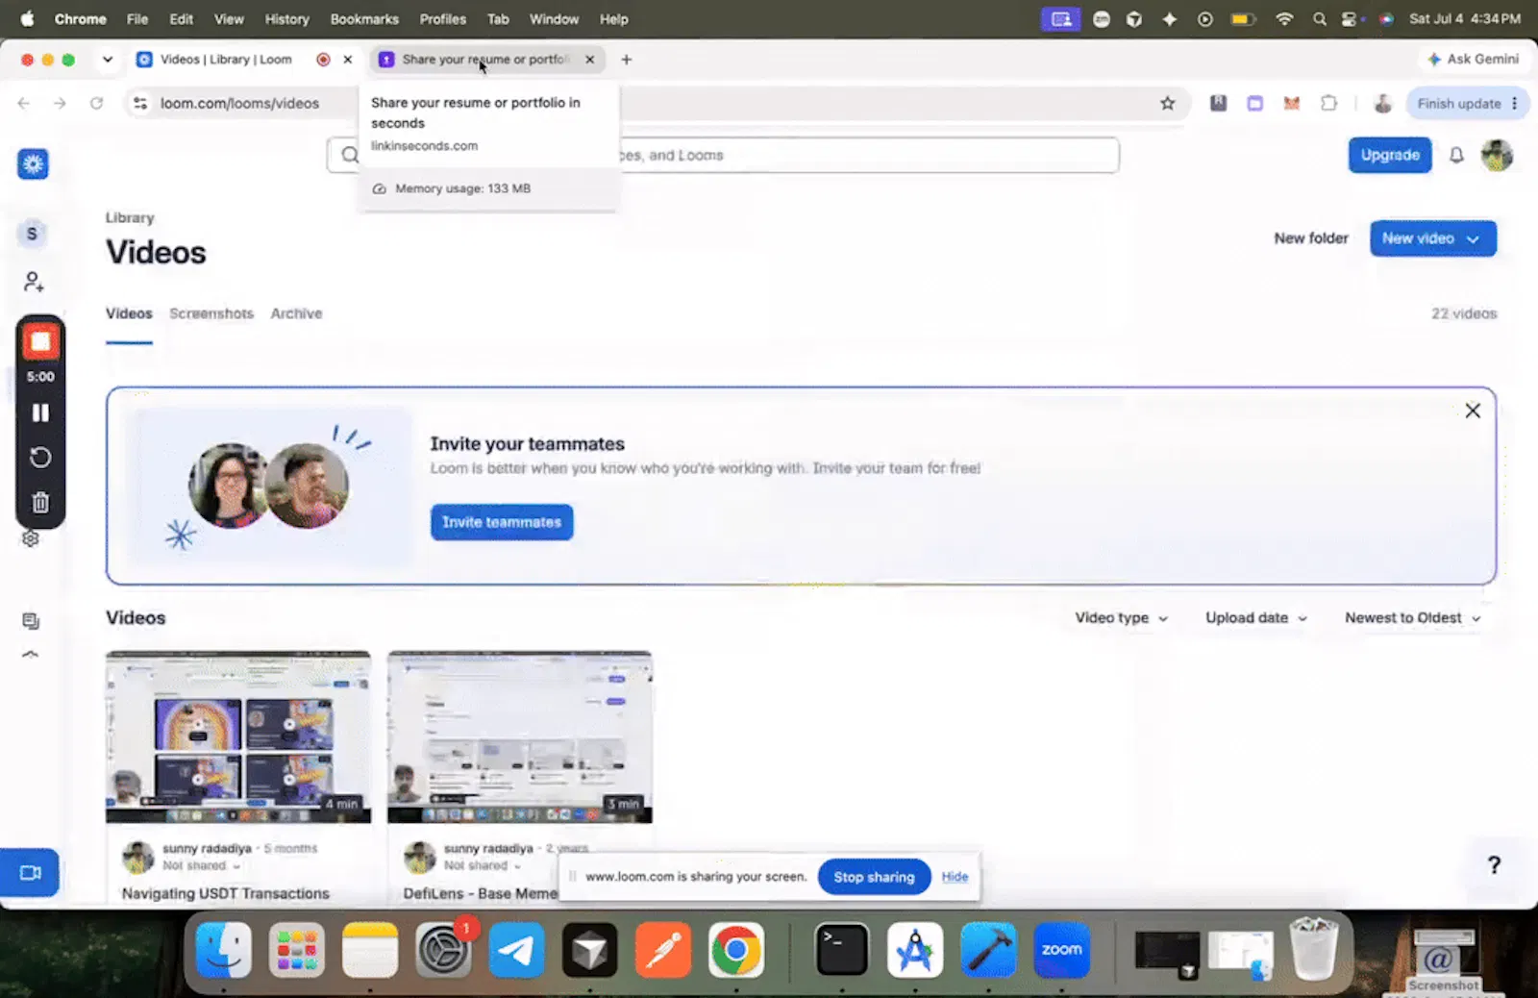The width and height of the screenshot is (1538, 998).
Task: Bookmark this page with the star icon
Action: pos(1167,103)
